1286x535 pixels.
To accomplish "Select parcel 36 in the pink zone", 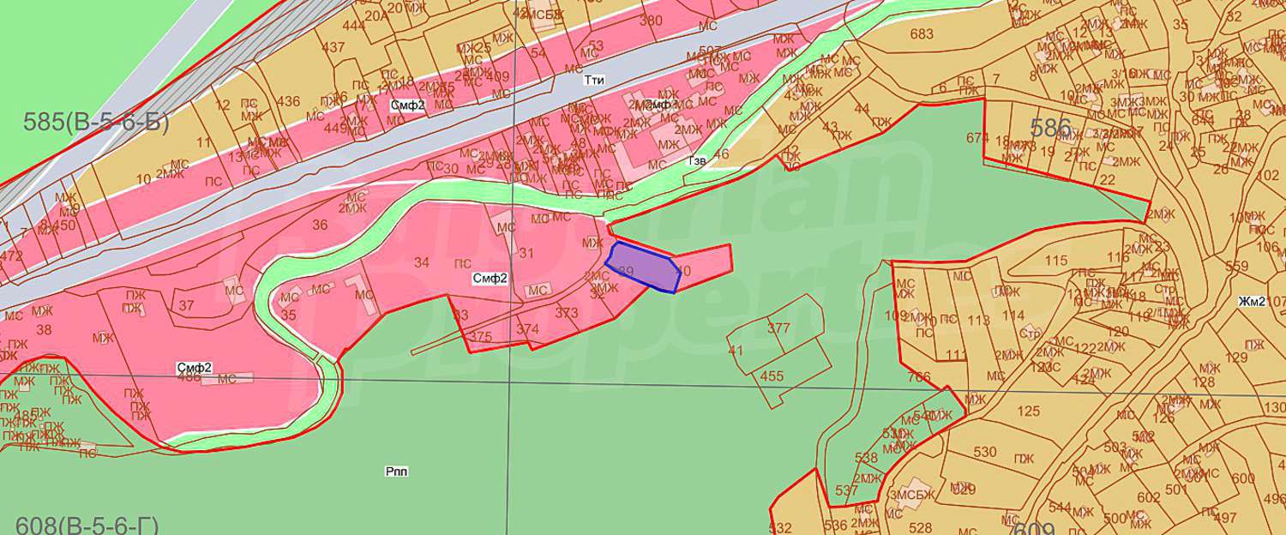I will pyautogui.click(x=320, y=225).
